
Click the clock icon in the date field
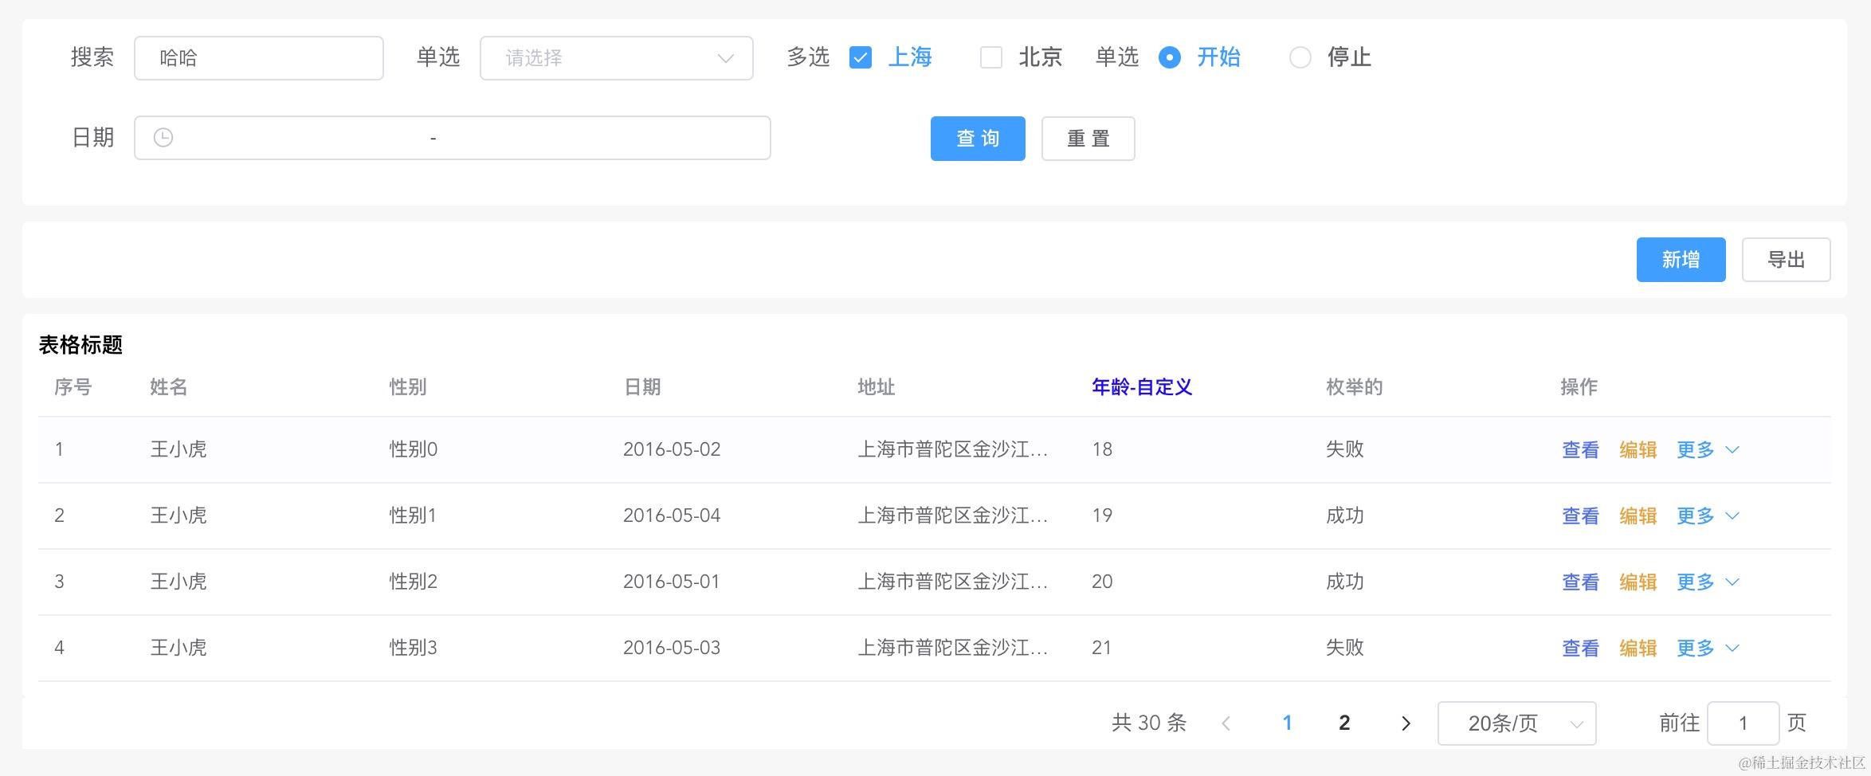point(163,137)
